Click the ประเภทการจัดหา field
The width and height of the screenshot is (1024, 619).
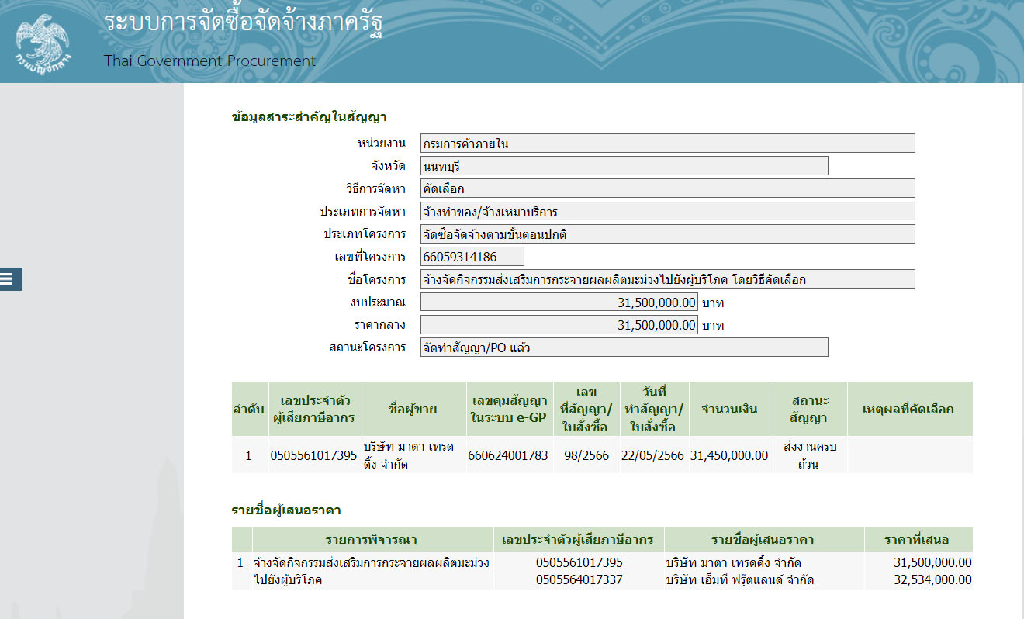tap(667, 212)
